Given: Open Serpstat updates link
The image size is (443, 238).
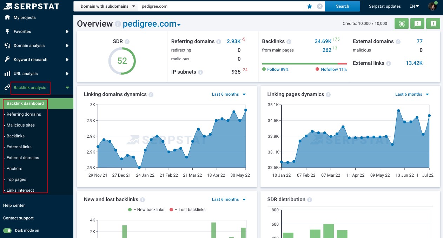Looking at the screenshot, I should (385, 6).
